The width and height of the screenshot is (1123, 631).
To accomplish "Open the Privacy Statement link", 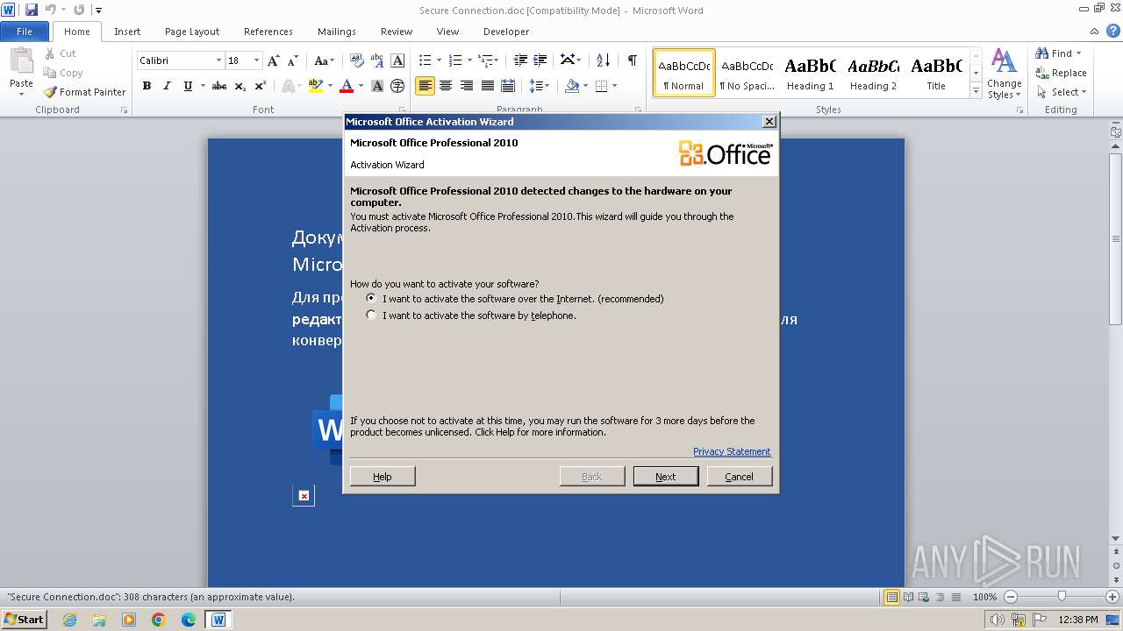I will [x=732, y=451].
